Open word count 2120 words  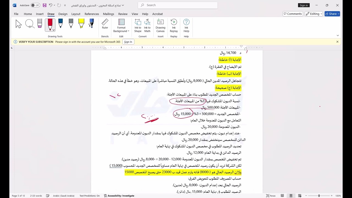click(36, 196)
